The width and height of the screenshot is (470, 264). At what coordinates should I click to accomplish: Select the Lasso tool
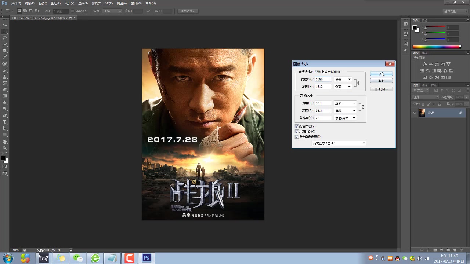point(5,38)
